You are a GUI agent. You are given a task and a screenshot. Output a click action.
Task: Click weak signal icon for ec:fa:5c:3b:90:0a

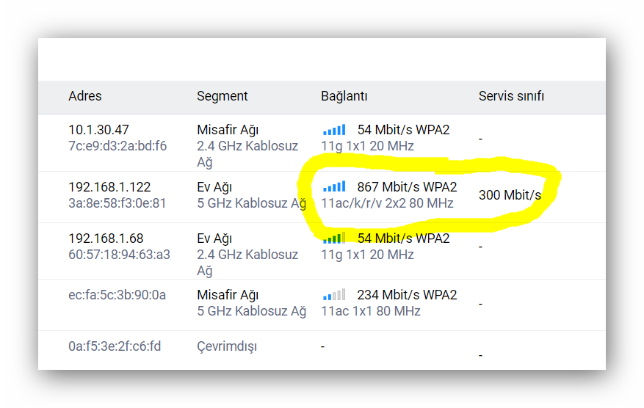(x=334, y=295)
